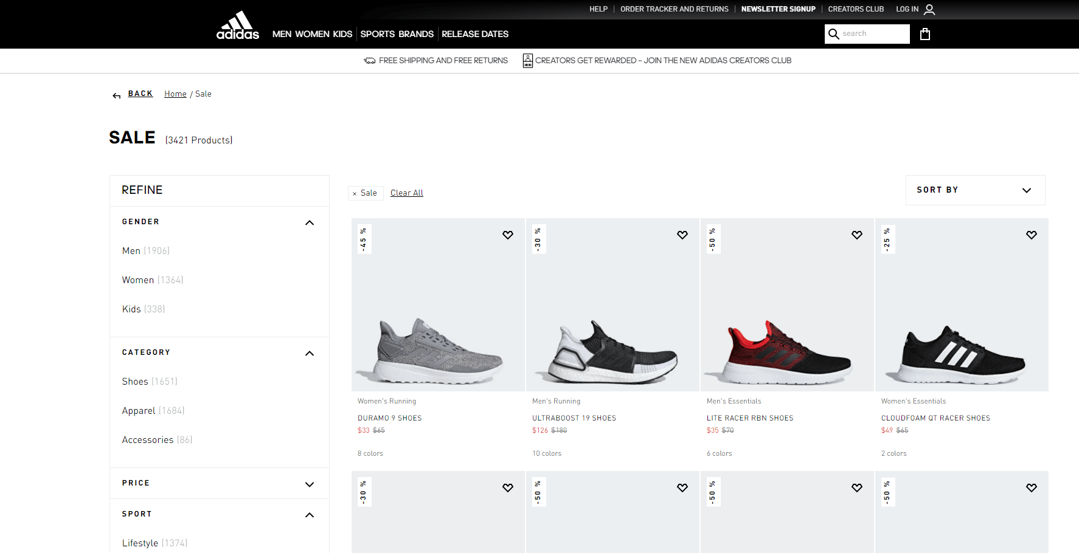
Task: Click the '8 colors' text
Action: pos(370,453)
